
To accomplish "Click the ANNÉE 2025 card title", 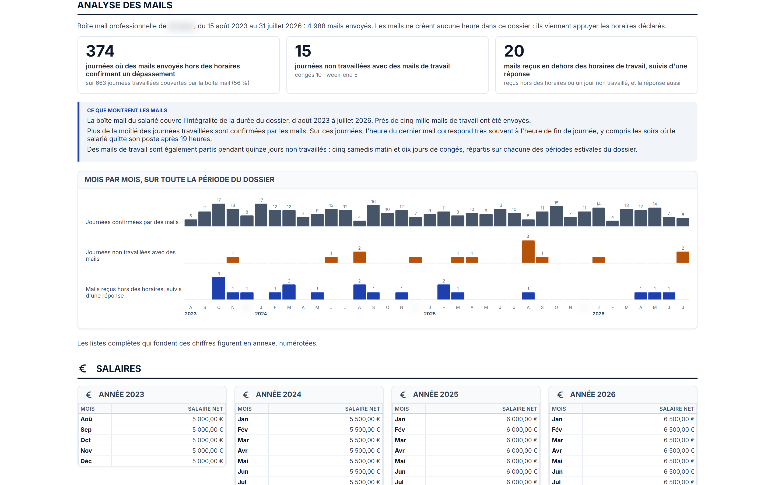I will 436,395.
